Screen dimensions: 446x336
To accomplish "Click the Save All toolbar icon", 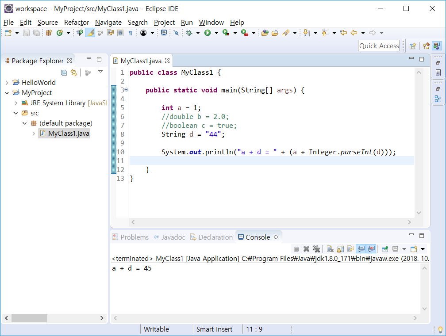I will [x=36, y=33].
